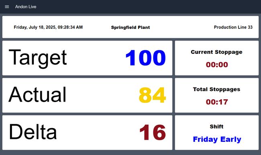Select the date and time display
The image size is (261, 155).
point(48,27)
